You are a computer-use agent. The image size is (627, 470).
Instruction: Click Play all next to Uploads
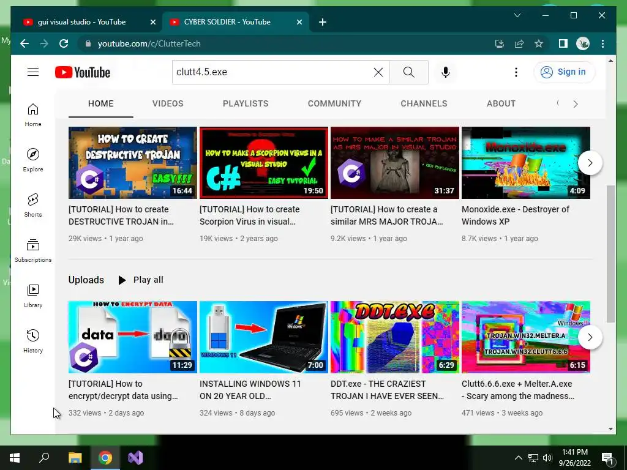coord(141,280)
